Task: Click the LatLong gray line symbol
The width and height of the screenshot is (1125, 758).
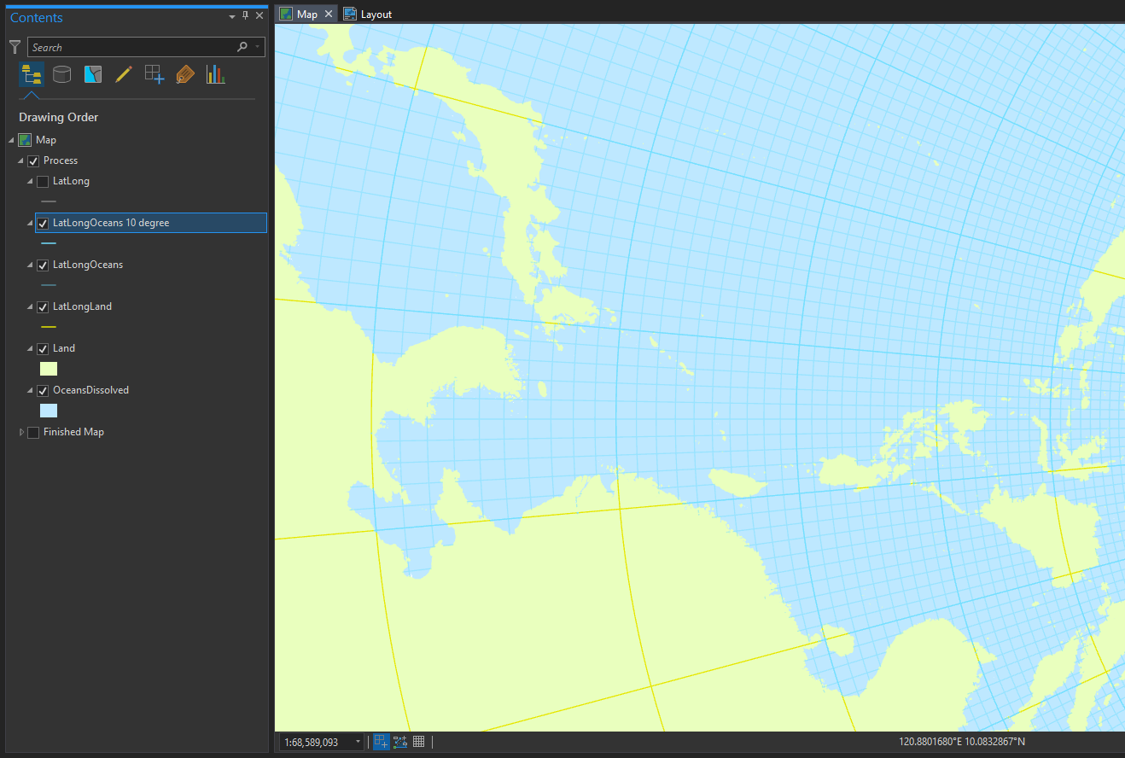Action: tap(49, 201)
